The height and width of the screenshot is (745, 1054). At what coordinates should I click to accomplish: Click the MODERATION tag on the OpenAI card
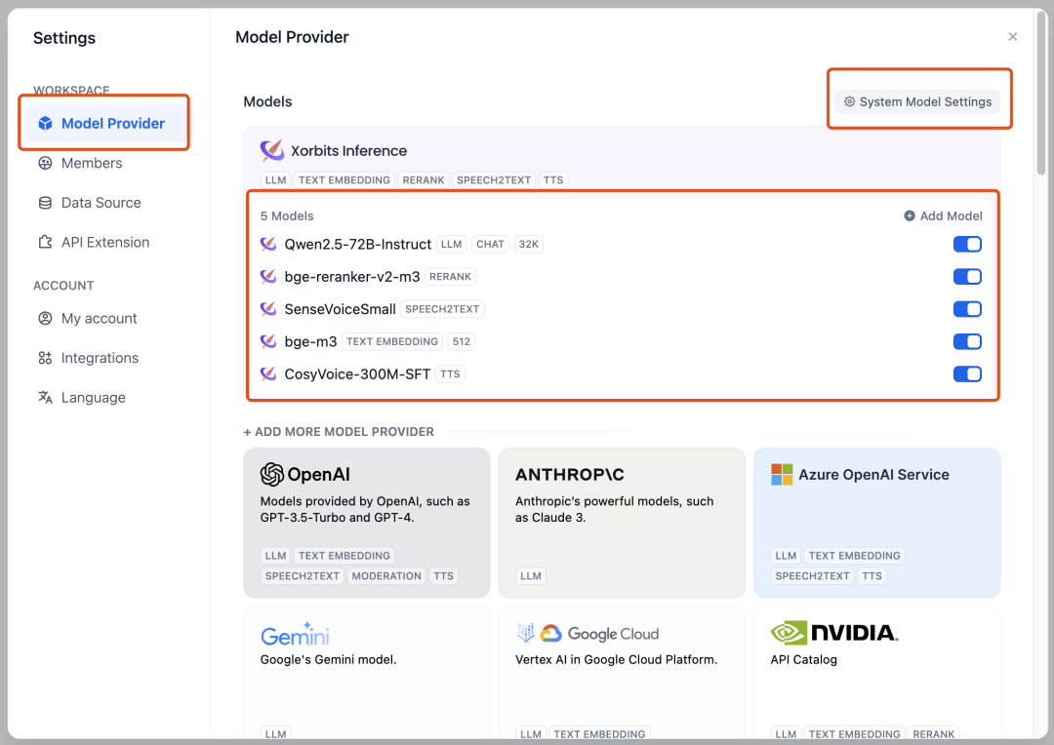(x=386, y=576)
